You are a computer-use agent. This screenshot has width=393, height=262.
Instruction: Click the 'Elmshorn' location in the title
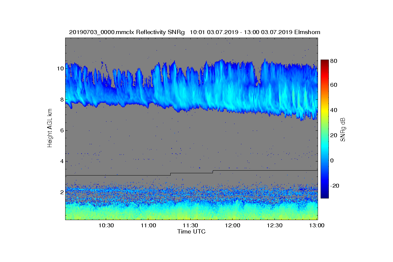coord(308,32)
